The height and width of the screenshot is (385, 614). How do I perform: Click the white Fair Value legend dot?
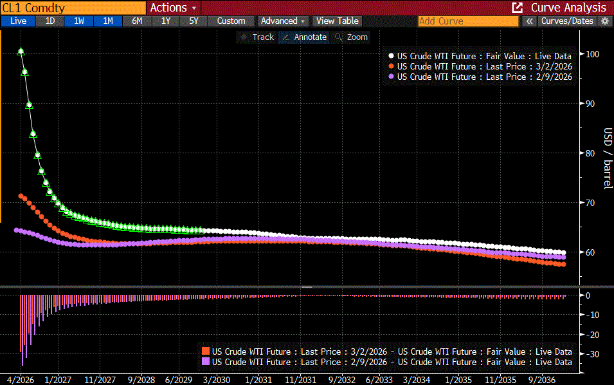(x=391, y=56)
